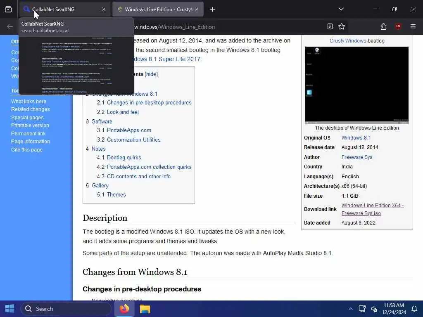423x317 pixels.
Task: Close the CollabNet SearXNG tab
Action: [104, 9]
